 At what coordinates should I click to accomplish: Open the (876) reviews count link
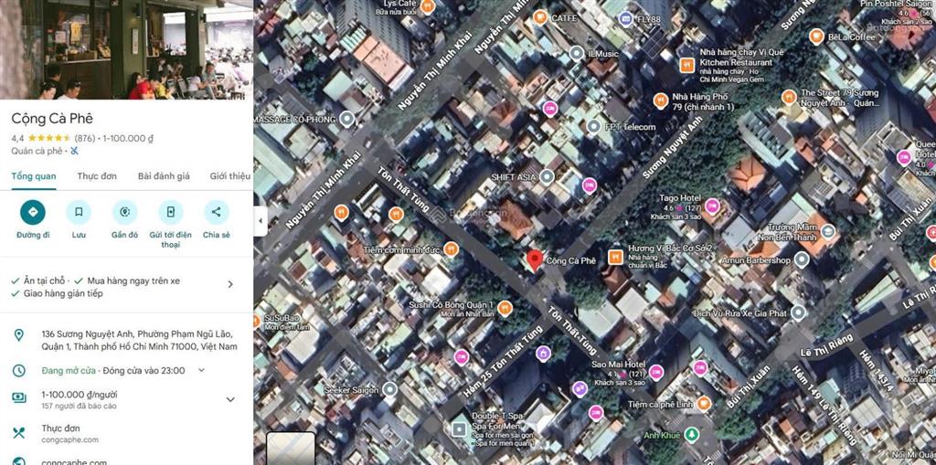pos(85,139)
